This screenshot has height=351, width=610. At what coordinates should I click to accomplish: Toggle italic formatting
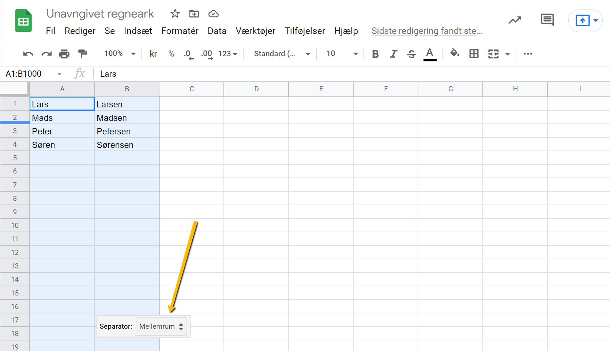click(x=394, y=53)
